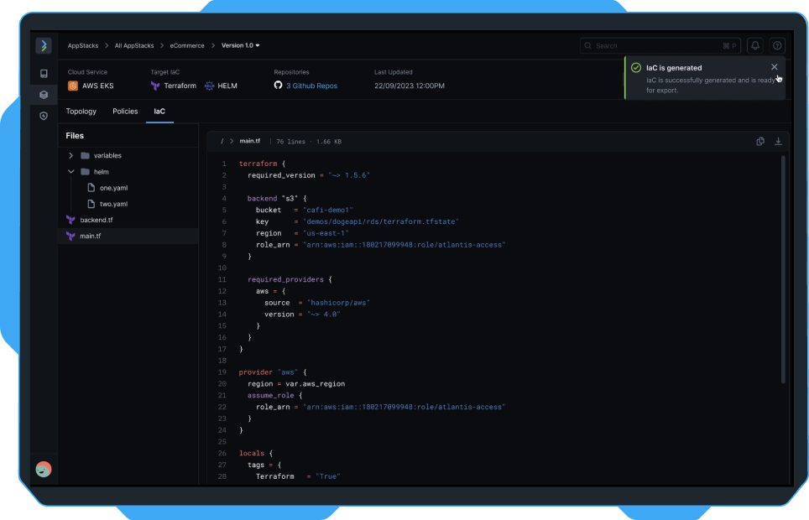Click the Terraform icon beside main.tf
Screen dimensions: 809x520
pos(70,237)
